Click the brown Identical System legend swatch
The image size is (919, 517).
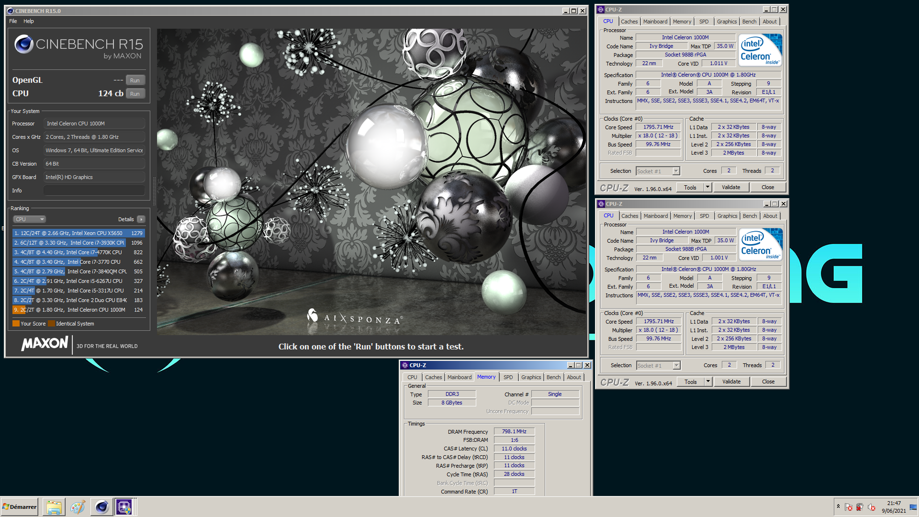(51, 324)
